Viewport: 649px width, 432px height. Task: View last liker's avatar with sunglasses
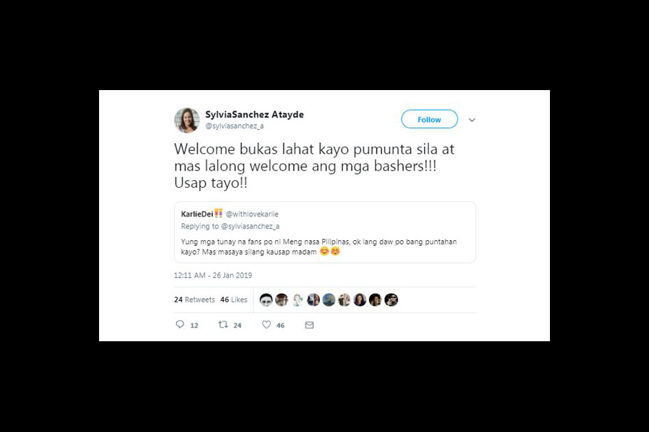[x=391, y=300]
